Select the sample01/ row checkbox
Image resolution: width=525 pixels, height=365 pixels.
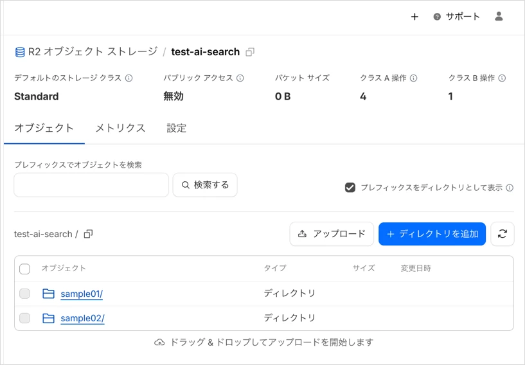click(x=25, y=294)
